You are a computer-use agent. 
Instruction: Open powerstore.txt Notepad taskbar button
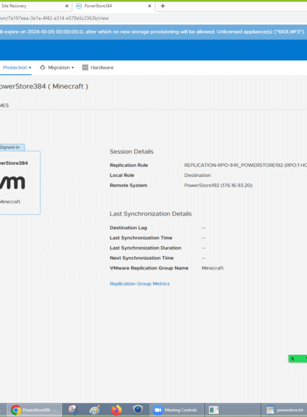coord(285,410)
